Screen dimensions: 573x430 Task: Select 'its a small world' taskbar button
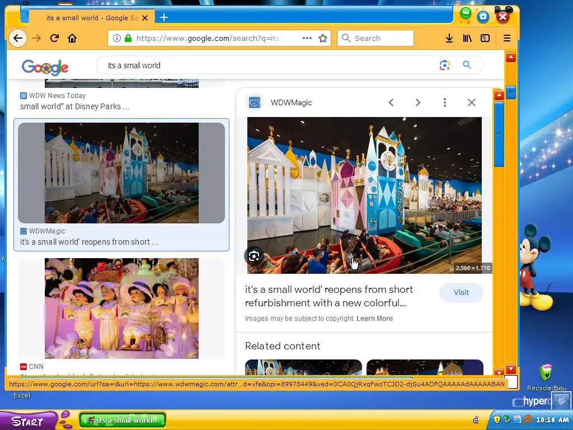click(123, 420)
